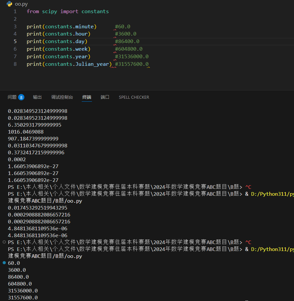Click terminal output 0.37324172159999996
Image resolution: width=294 pixels, height=301 pixels.
click(x=36, y=153)
